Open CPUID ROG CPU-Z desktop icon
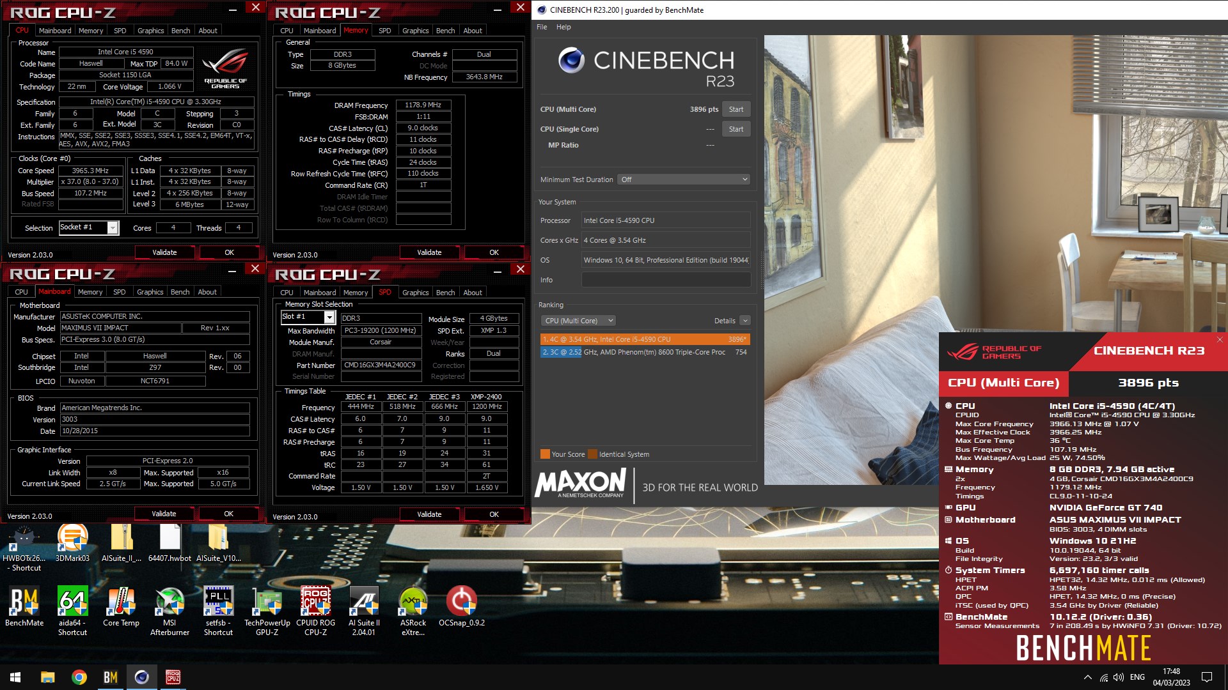The image size is (1228, 690). click(x=316, y=610)
